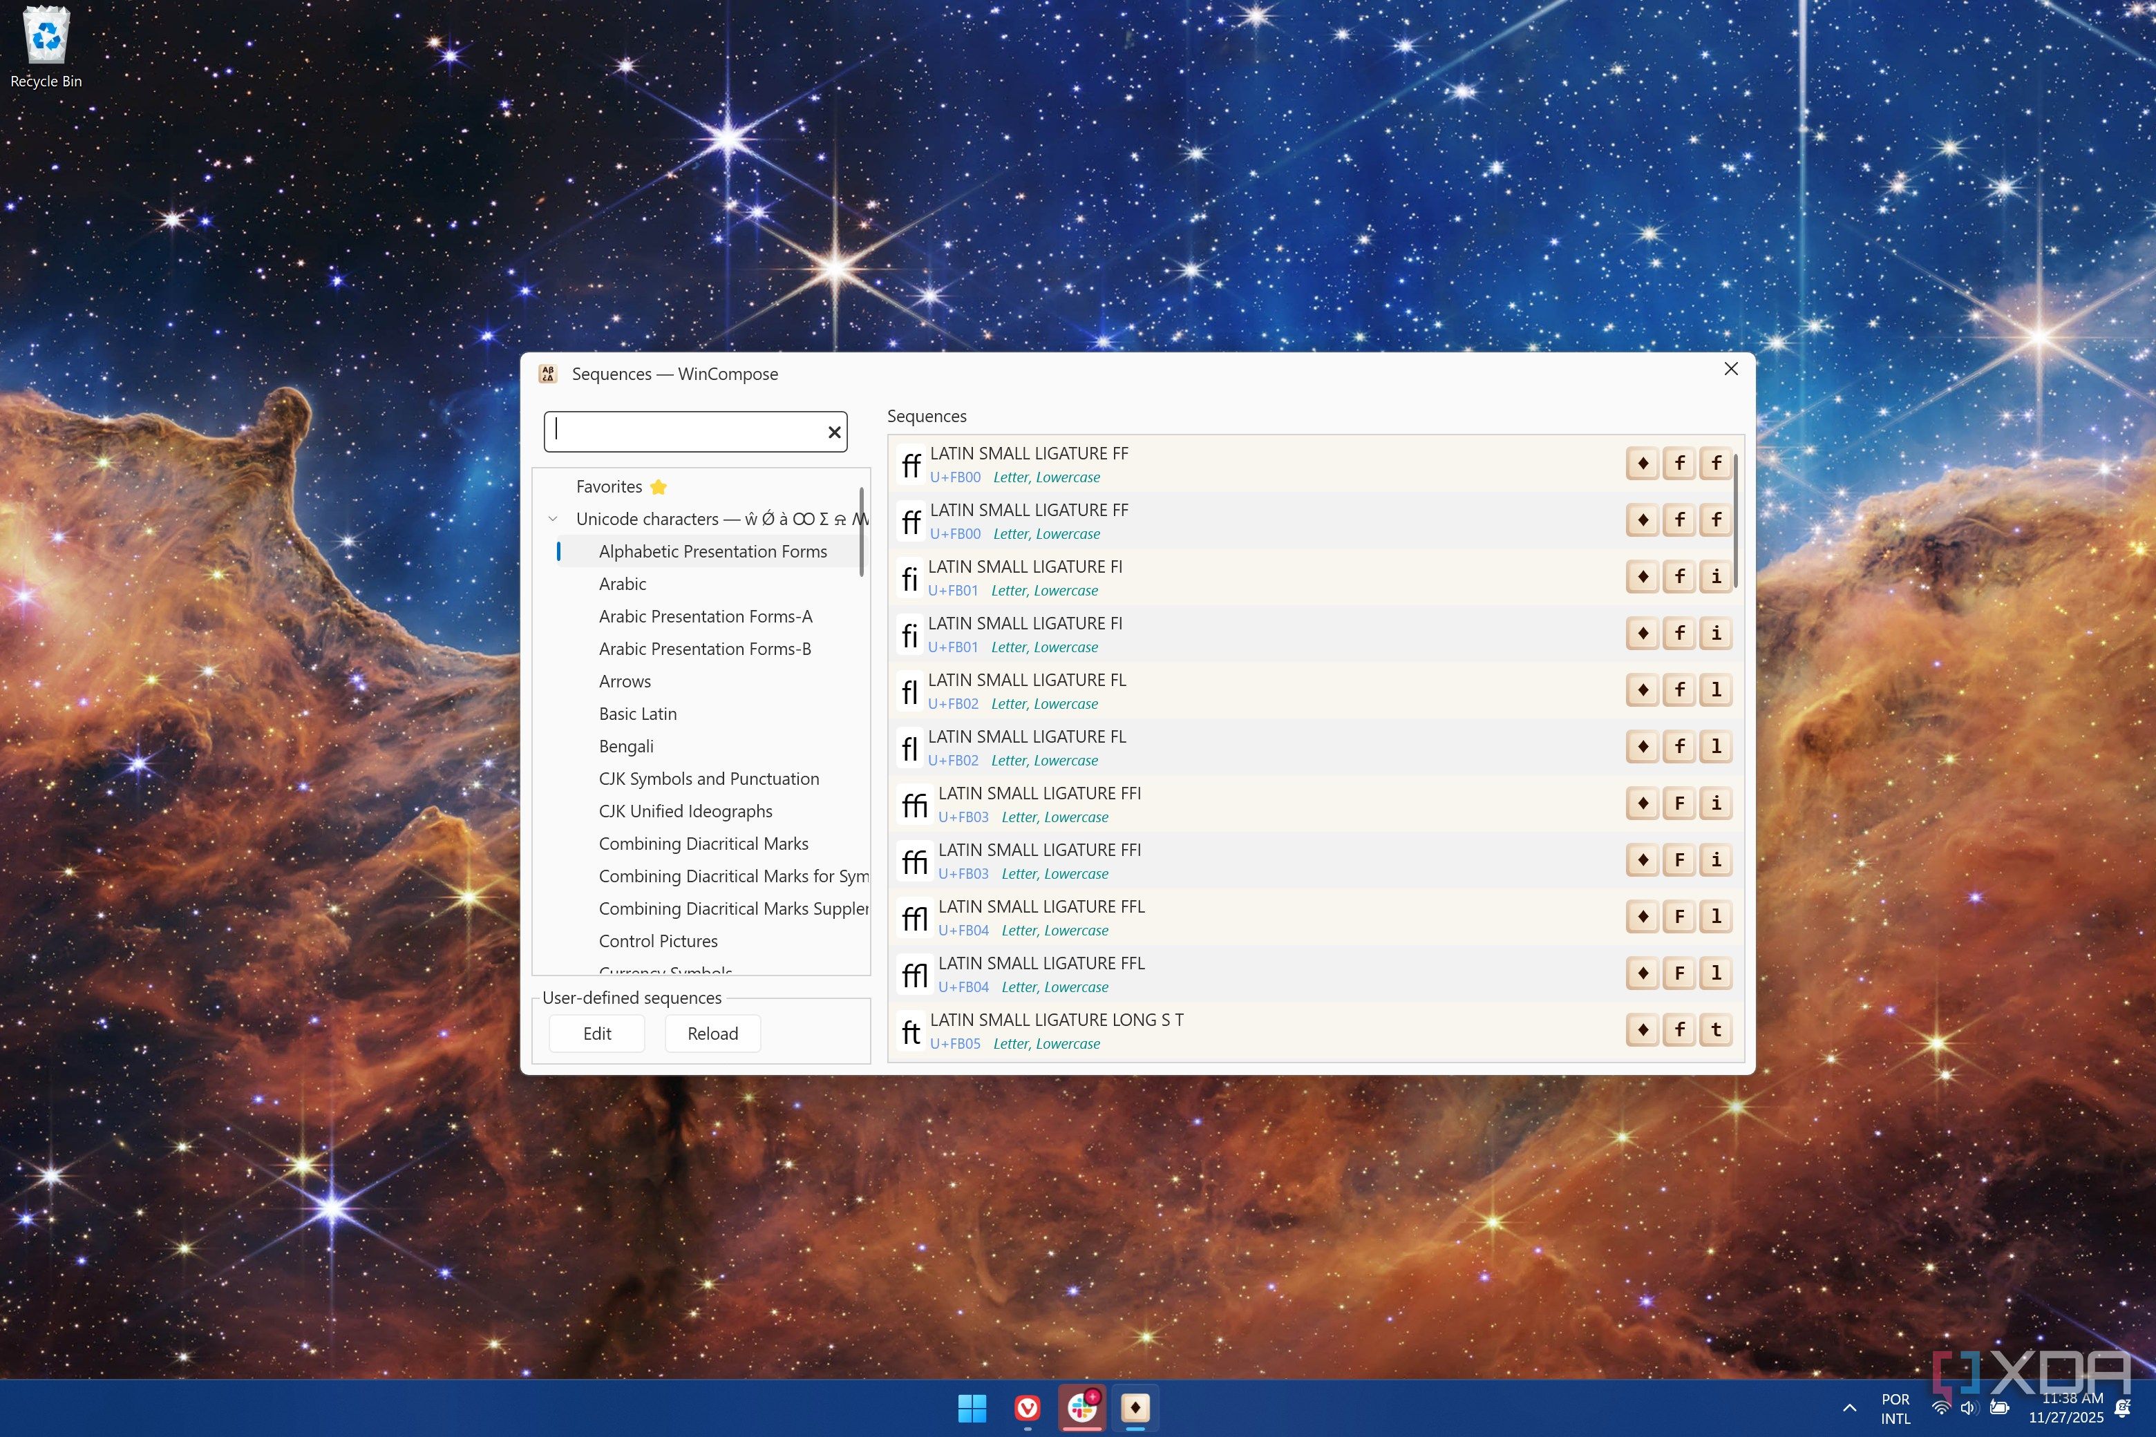Image resolution: width=2156 pixels, height=1437 pixels.
Task: Click compose key diamond in LONG S T row
Action: coord(1642,1030)
